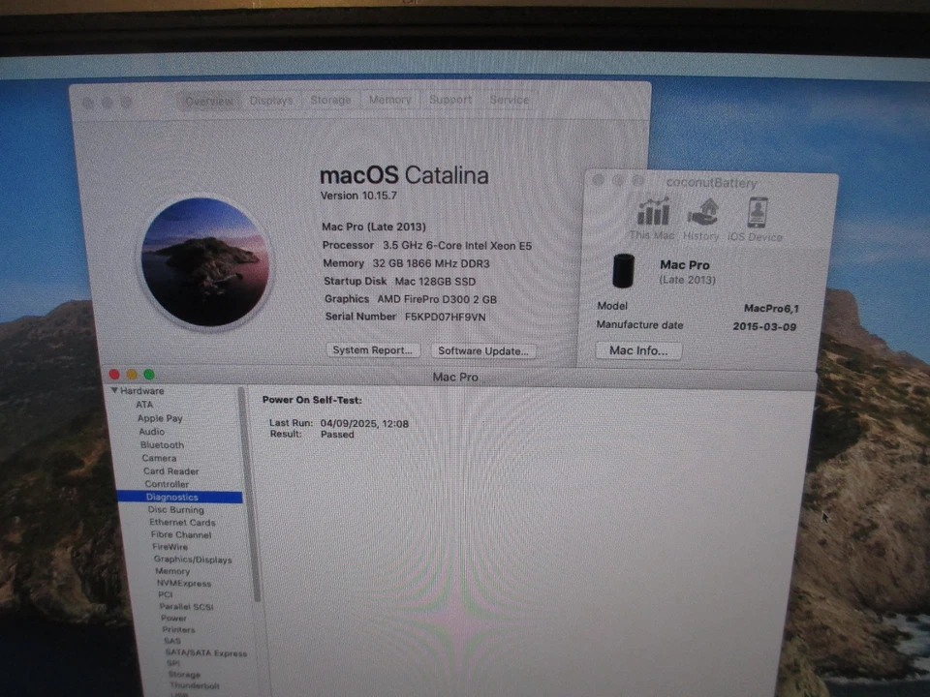930x697 pixels.
Task: Select SATA/SATA Express in the list
Action: (205, 653)
